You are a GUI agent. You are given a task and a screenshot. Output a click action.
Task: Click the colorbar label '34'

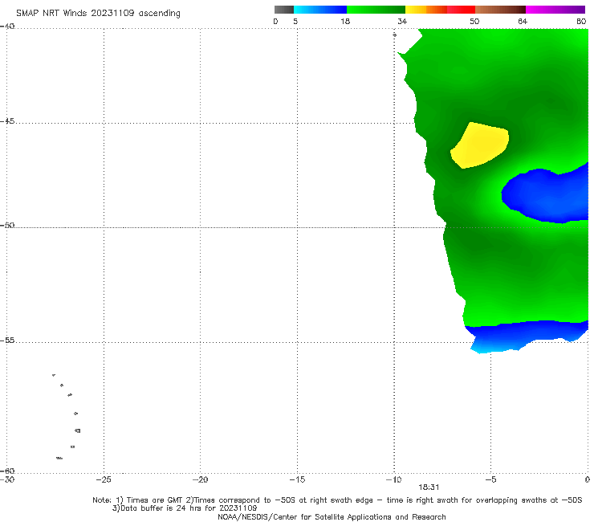point(402,21)
